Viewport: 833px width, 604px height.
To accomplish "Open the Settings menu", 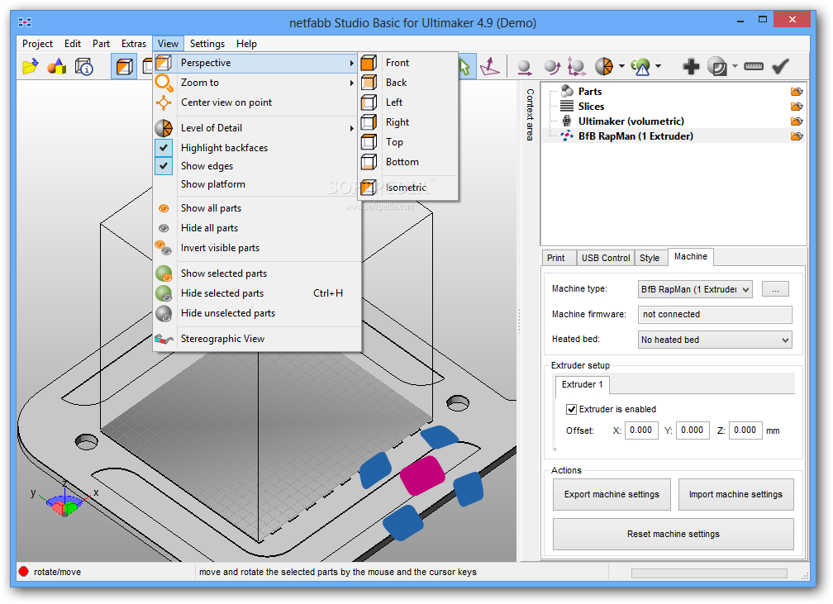I will tap(207, 44).
